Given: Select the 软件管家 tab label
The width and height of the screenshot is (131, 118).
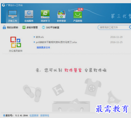Looking at the screenshot, I should pyautogui.click(x=61, y=21).
